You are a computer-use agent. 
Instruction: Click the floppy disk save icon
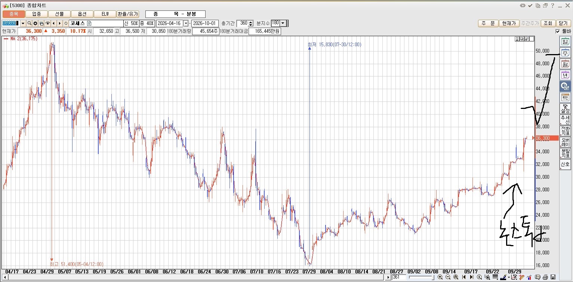pyautogui.click(x=553, y=277)
